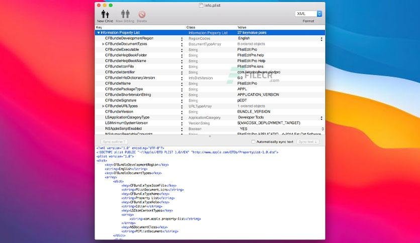Open the XML format dropdown
The height and width of the screenshot is (243, 420).
coord(308,14)
